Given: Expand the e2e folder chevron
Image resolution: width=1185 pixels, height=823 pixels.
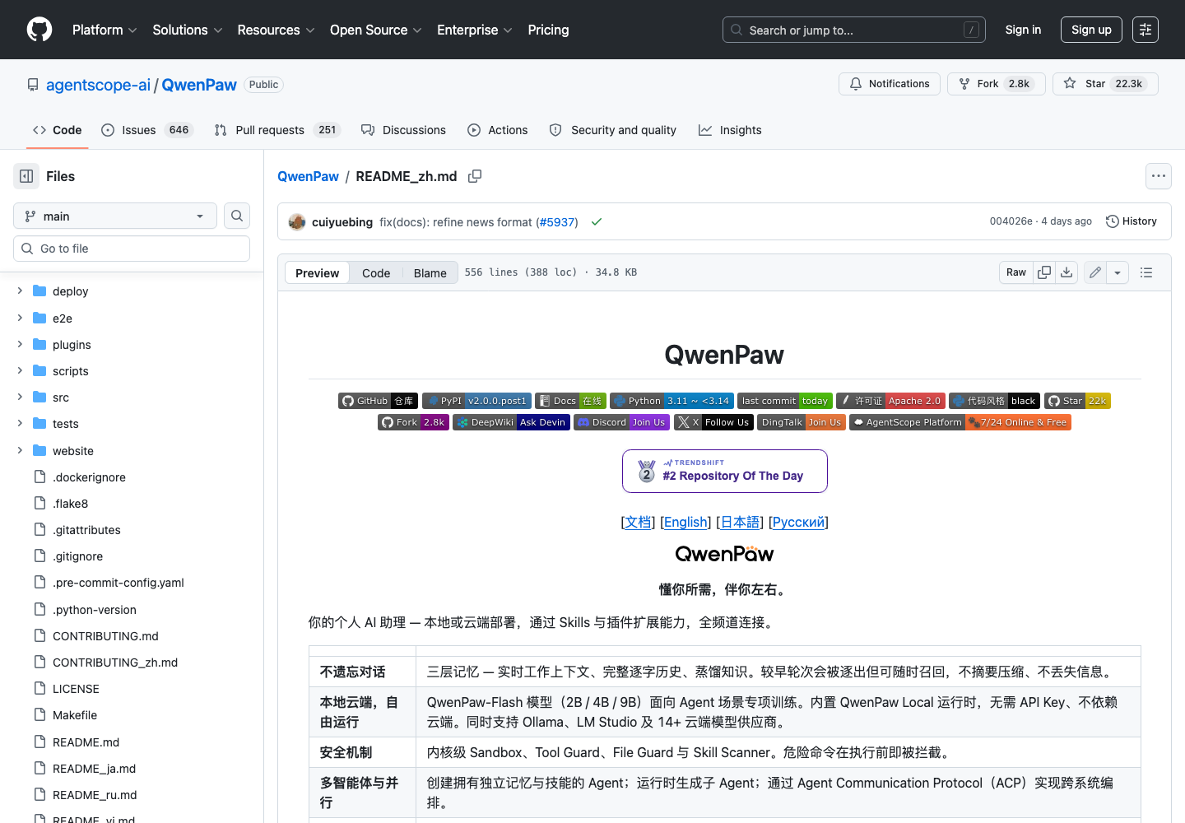Looking at the screenshot, I should point(20,318).
